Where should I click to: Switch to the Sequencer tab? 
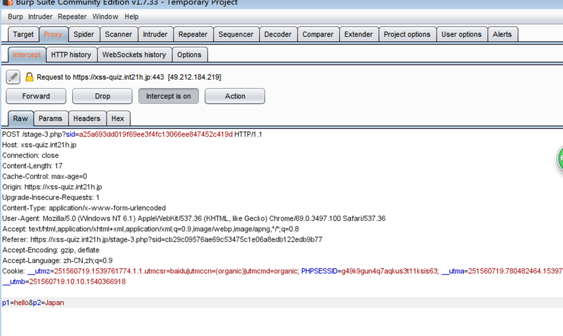236,34
